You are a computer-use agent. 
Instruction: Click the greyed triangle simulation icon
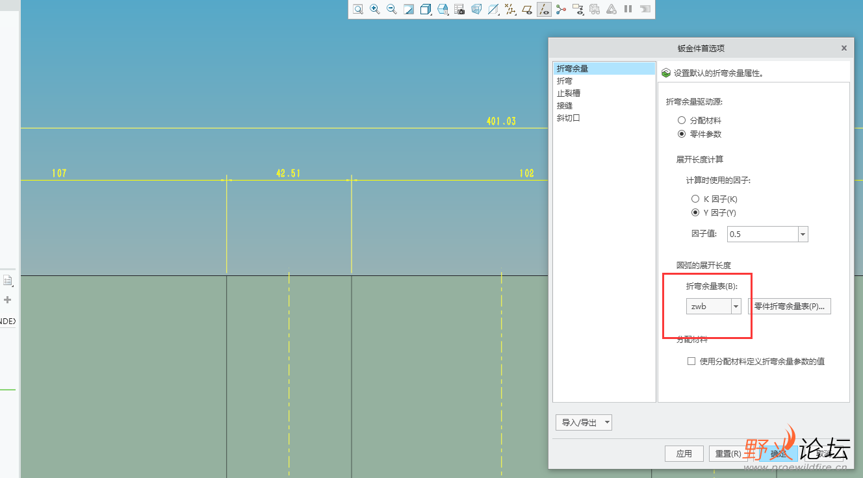612,9
